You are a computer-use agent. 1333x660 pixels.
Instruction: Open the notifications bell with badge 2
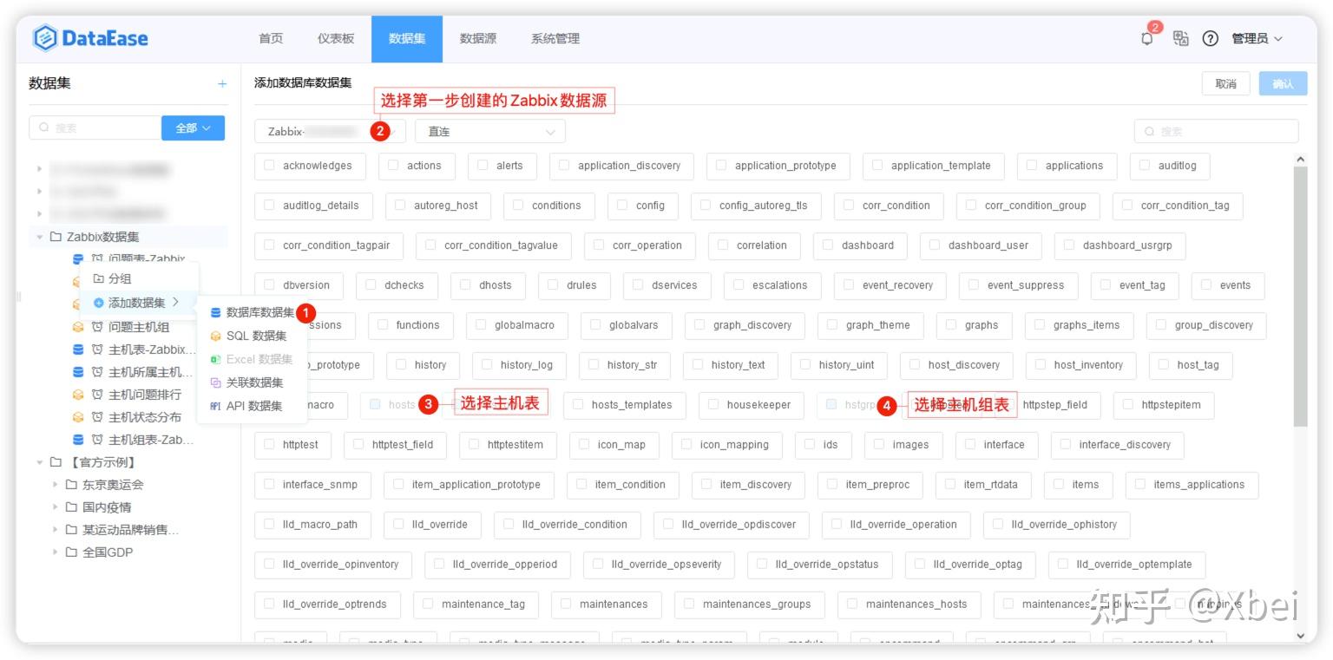coord(1146,38)
